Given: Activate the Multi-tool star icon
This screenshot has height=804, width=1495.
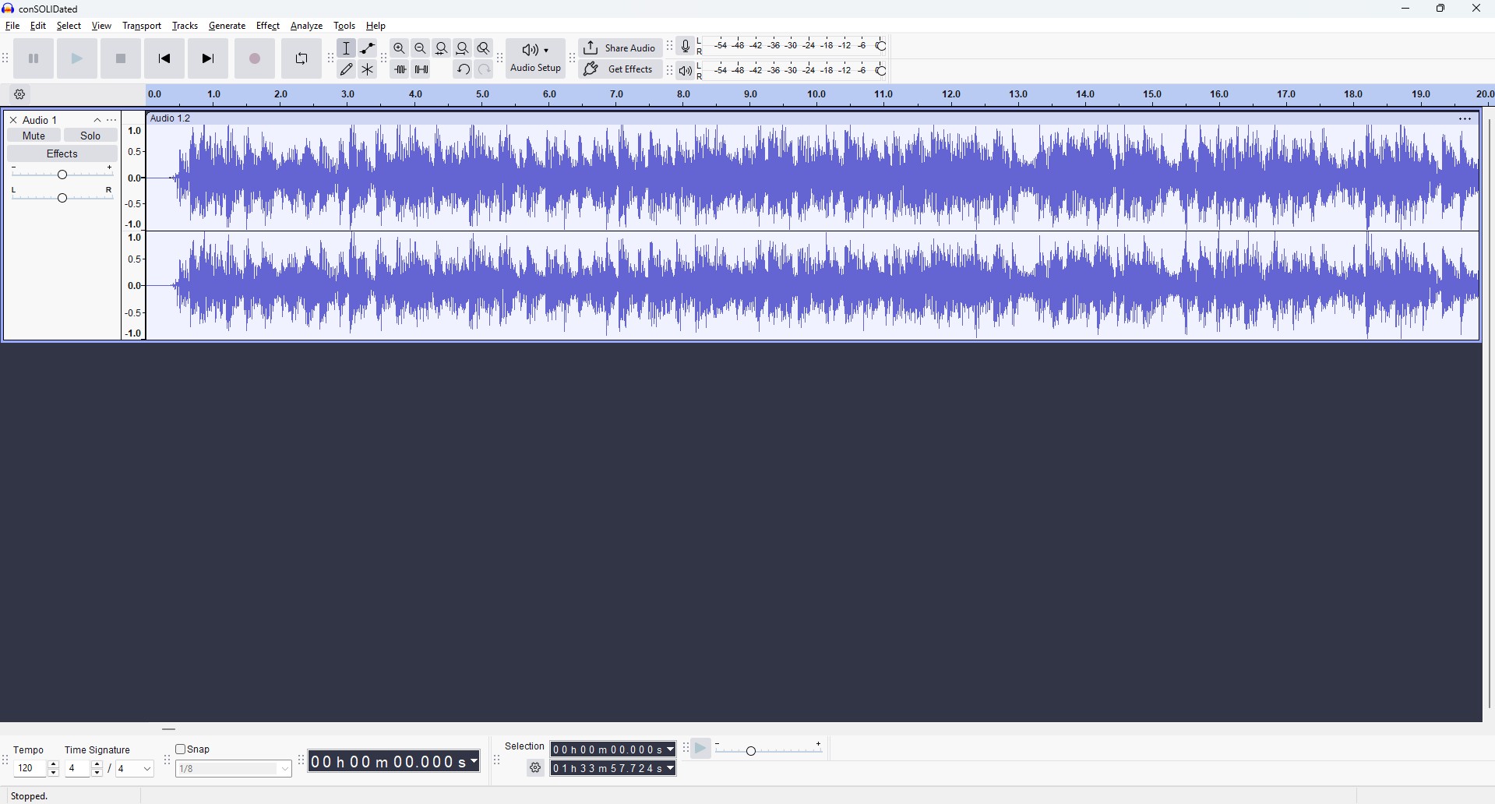Looking at the screenshot, I should [368, 69].
